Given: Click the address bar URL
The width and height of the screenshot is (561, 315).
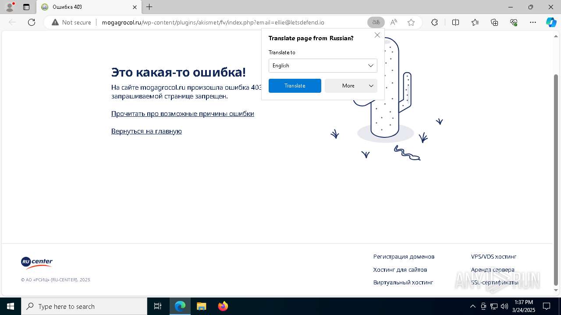Looking at the screenshot, I should click(x=213, y=22).
